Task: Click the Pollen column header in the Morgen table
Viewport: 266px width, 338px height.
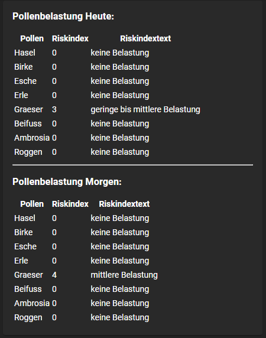Action: point(32,204)
